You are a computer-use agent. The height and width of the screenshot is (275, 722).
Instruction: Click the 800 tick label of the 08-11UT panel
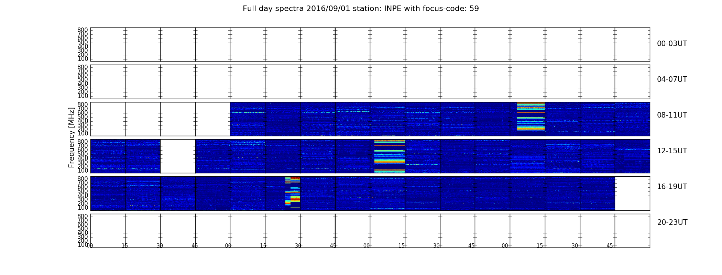pyautogui.click(x=83, y=104)
